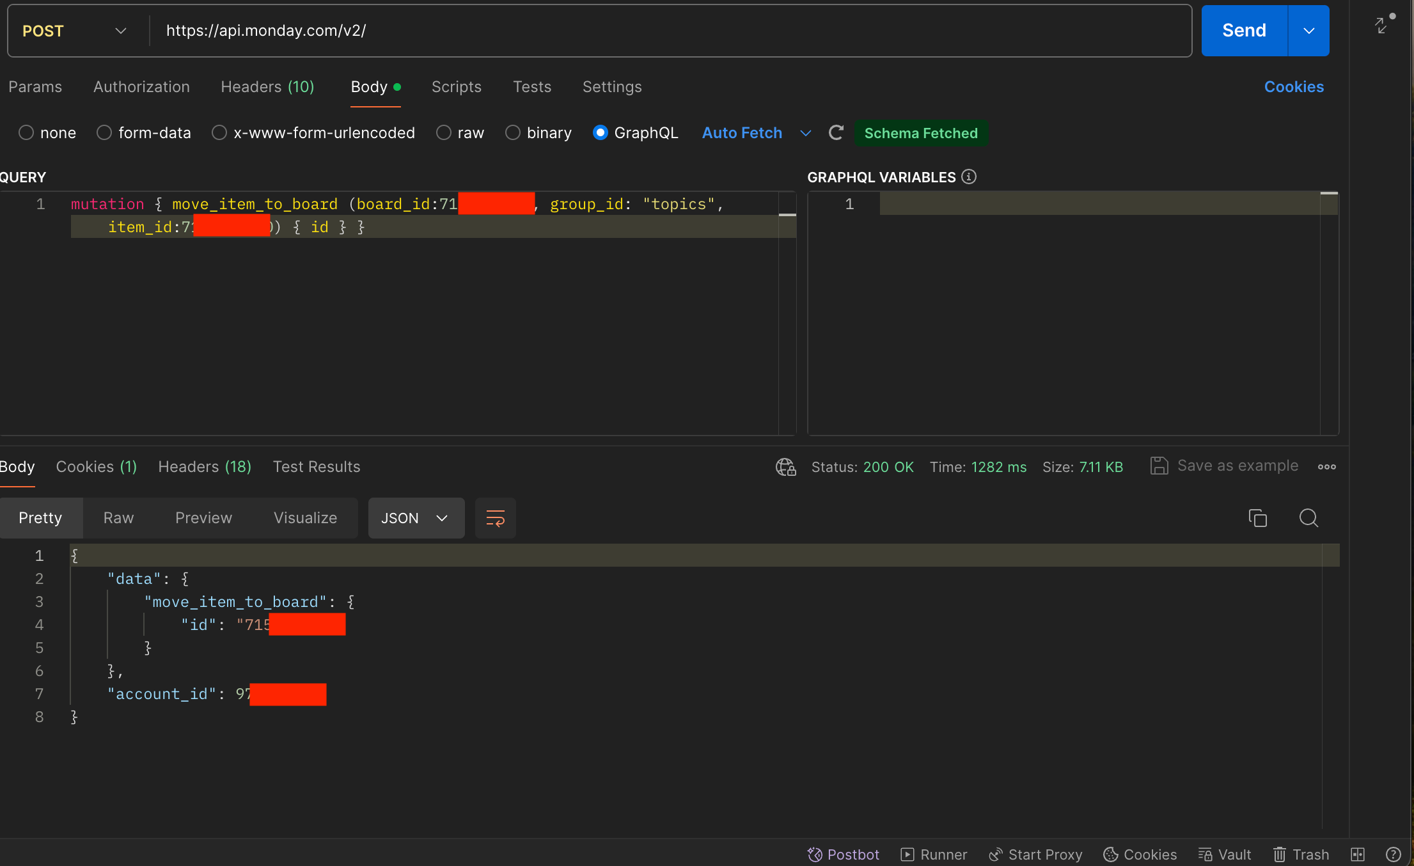Toggle line wrap in response
Image resolution: width=1414 pixels, height=866 pixels.
pos(496,518)
